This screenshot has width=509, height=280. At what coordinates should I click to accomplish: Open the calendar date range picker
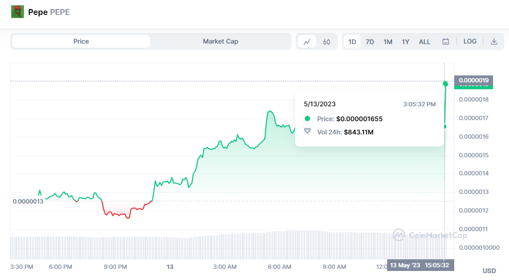click(x=446, y=41)
